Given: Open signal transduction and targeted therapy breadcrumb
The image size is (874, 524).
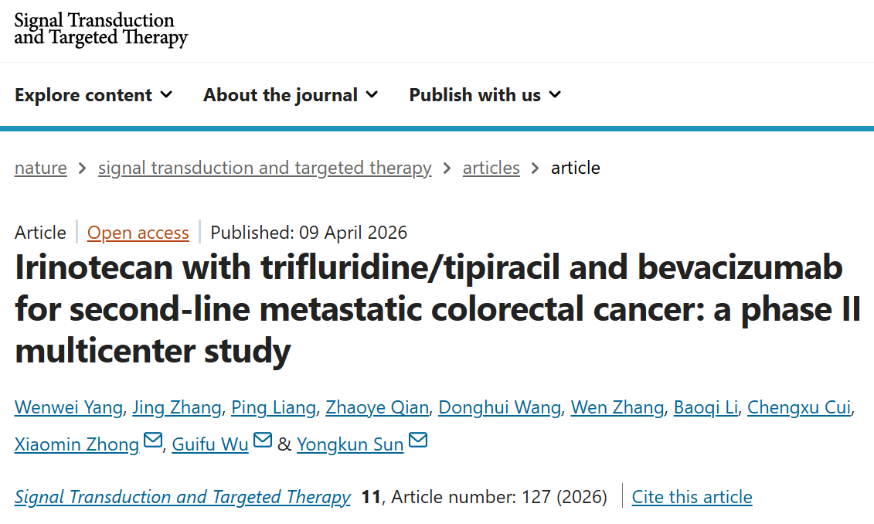Looking at the screenshot, I should tap(264, 168).
